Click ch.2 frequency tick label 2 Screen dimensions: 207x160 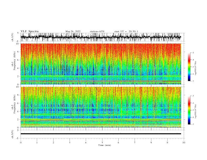[18, 119]
